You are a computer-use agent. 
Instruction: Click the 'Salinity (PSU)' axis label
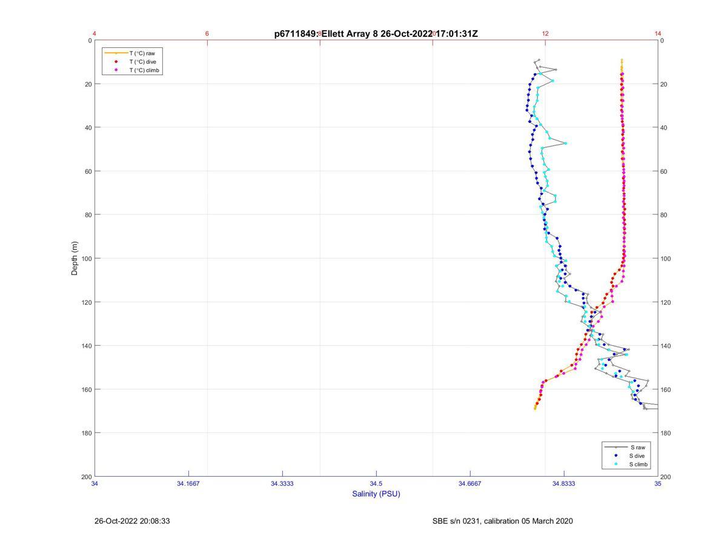pos(376,494)
